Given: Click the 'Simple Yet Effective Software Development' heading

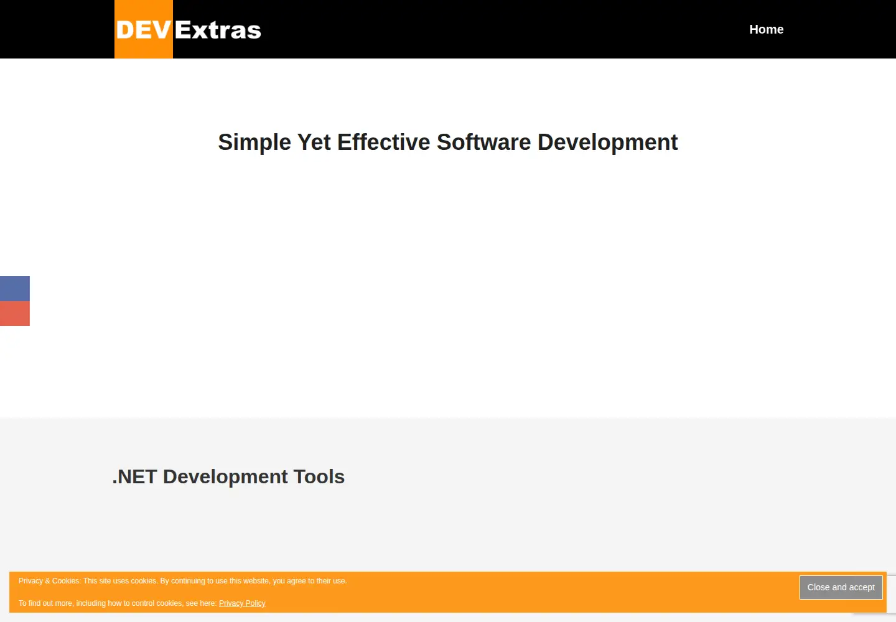Looking at the screenshot, I should coord(448,142).
